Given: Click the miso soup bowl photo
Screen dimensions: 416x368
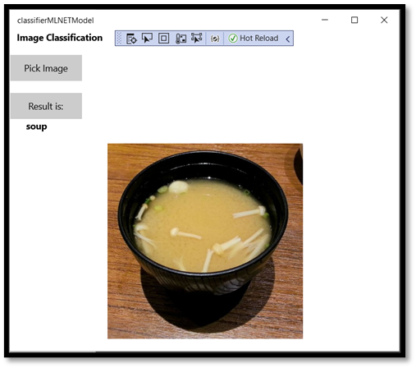Looking at the screenshot, I should click(x=205, y=241).
